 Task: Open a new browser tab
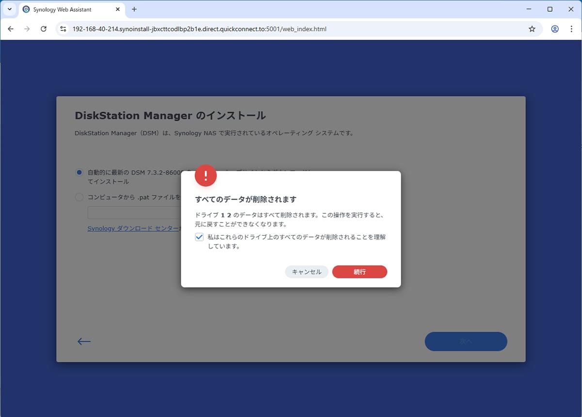click(134, 9)
